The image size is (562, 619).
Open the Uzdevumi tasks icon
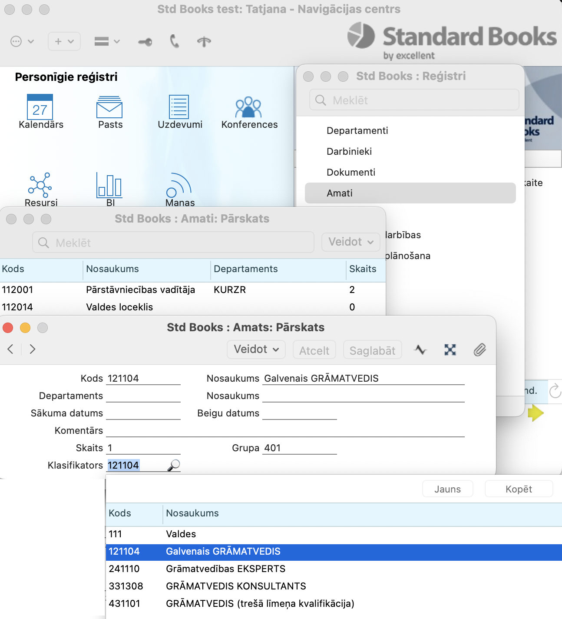[x=179, y=107]
